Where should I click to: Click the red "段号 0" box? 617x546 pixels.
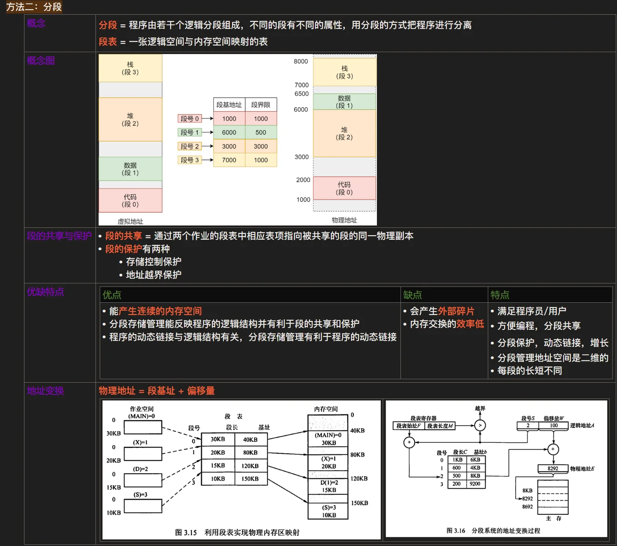tap(190, 119)
